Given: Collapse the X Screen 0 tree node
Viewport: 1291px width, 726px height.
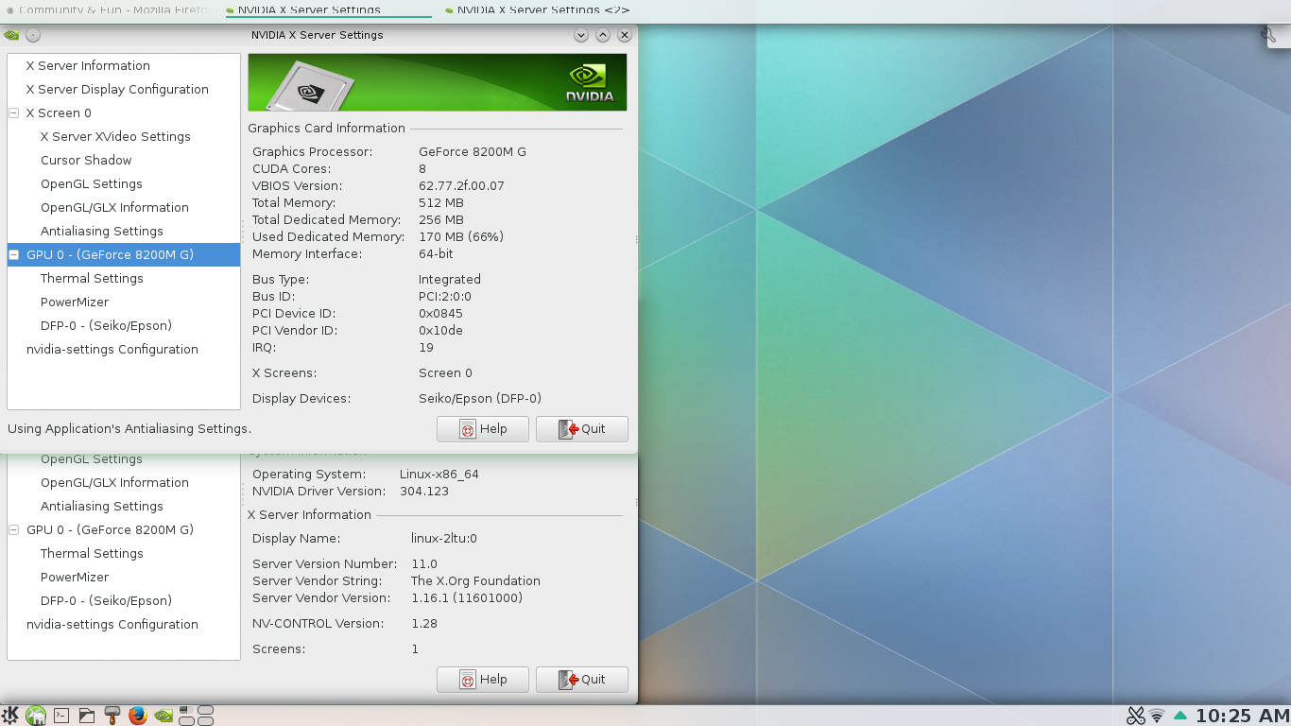Looking at the screenshot, I should coord(14,112).
